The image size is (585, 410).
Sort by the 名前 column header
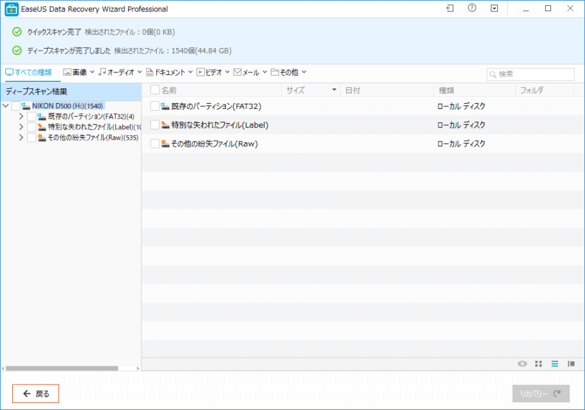169,90
